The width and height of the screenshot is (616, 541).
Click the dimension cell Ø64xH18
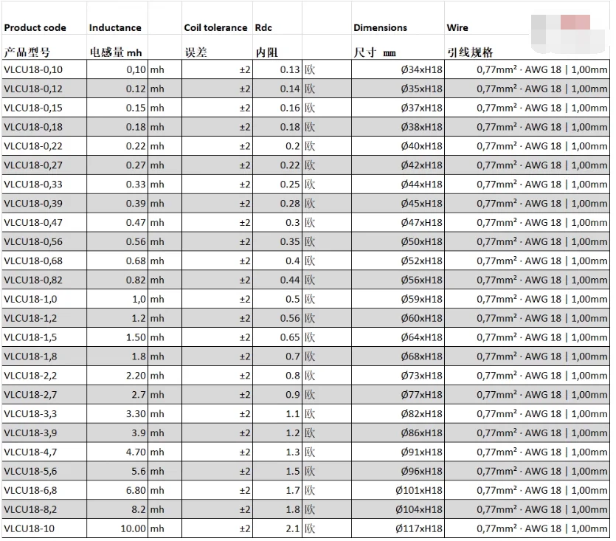(x=398, y=337)
